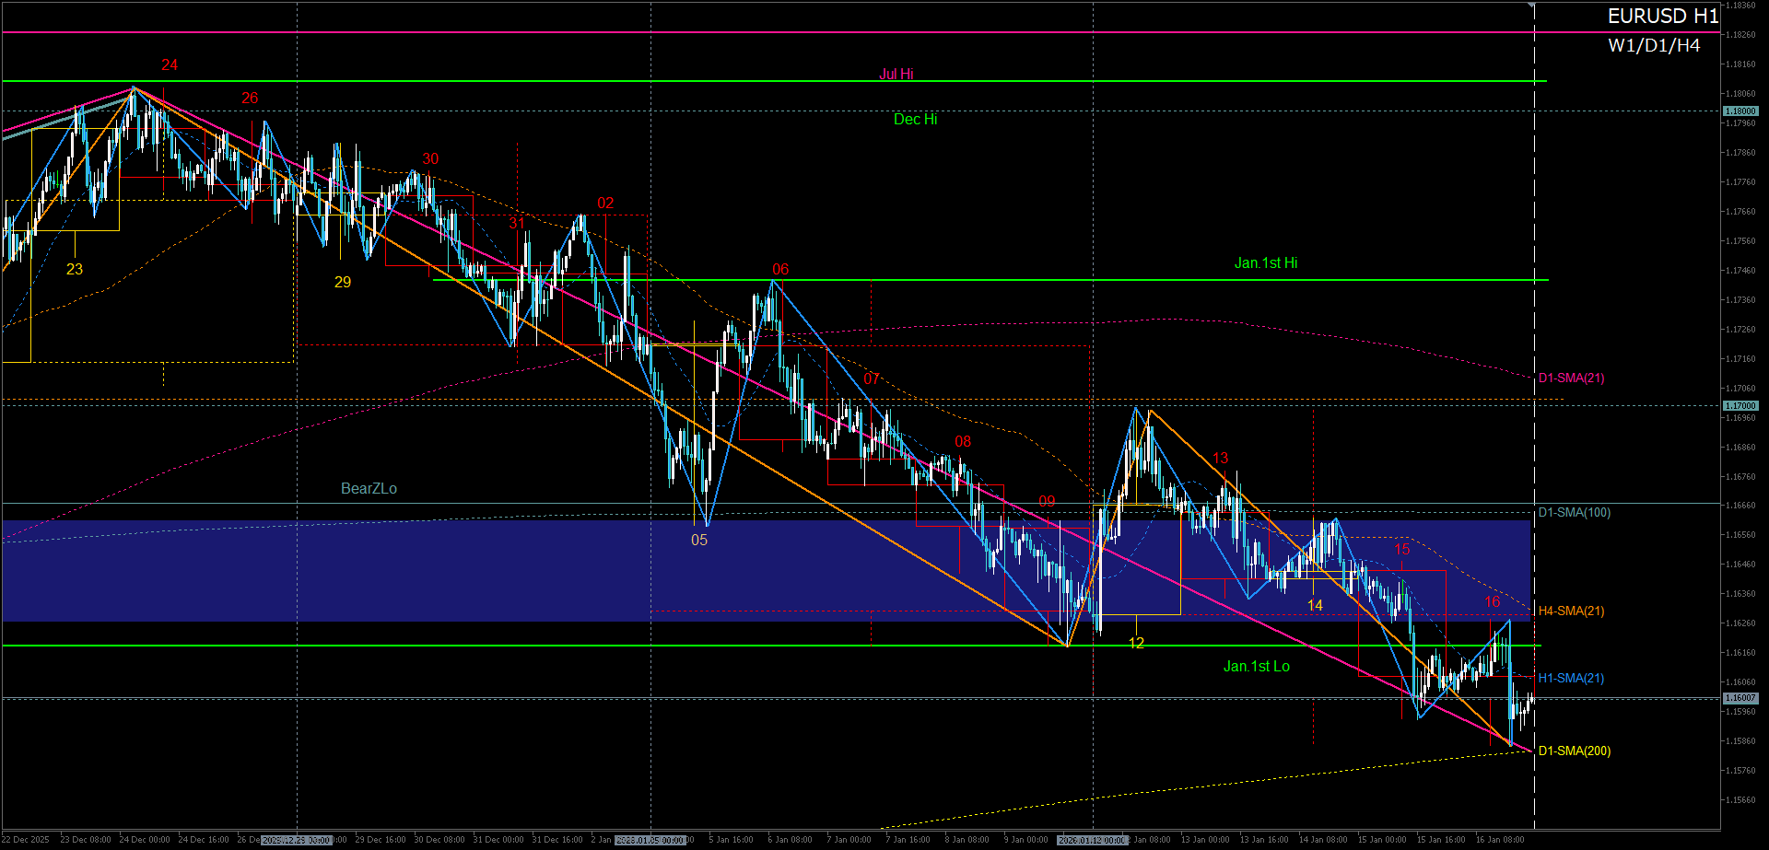The height and width of the screenshot is (850, 1769).
Task: Click the D1-SMA(100) indicator label
Action: 1574,513
